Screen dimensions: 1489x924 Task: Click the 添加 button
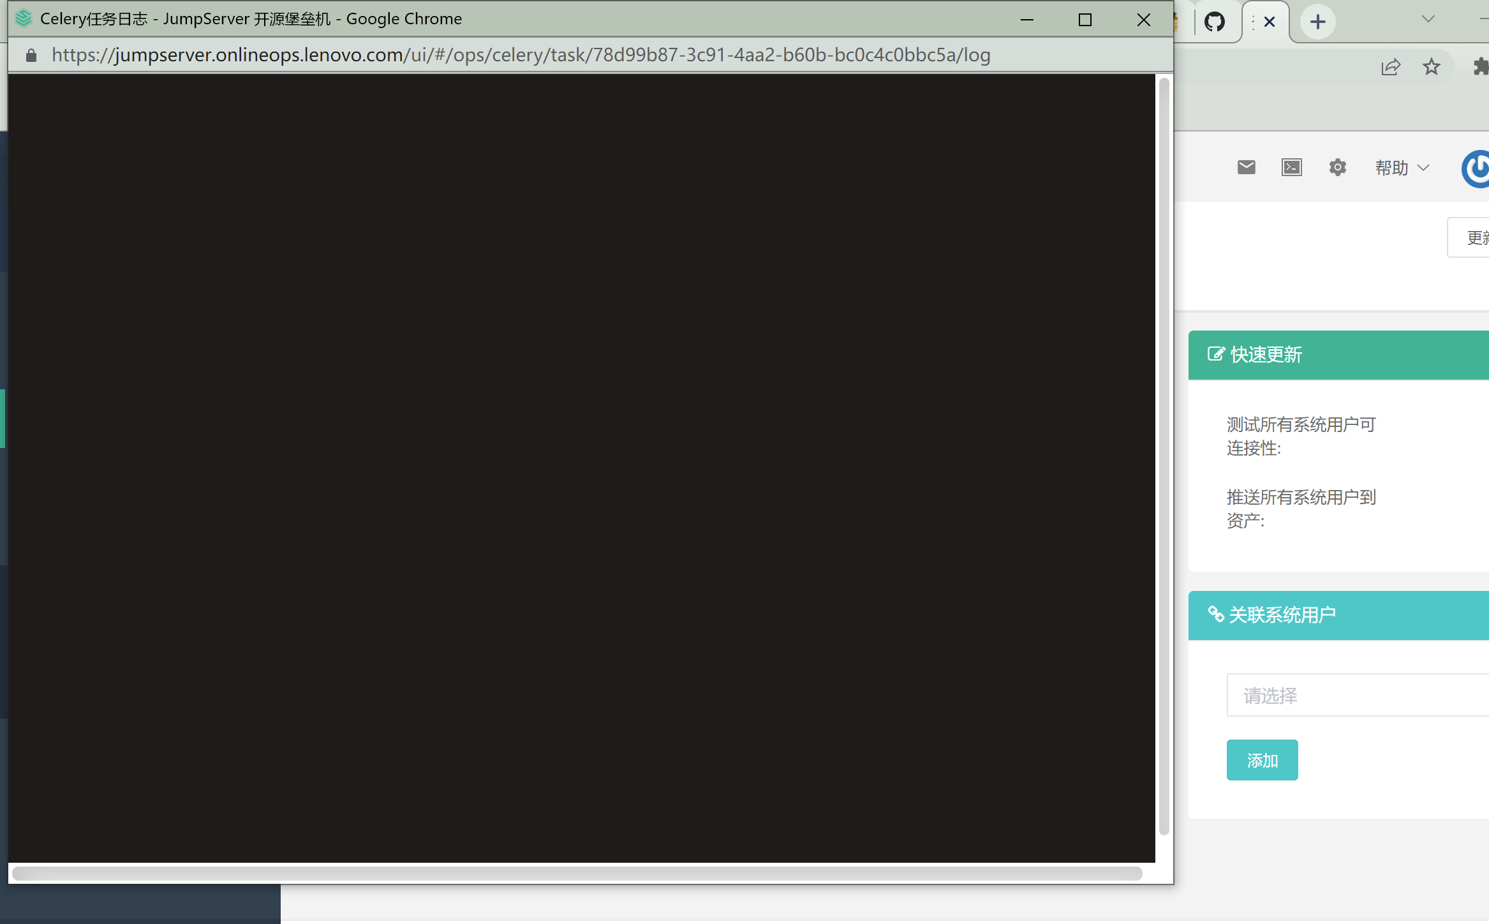pyautogui.click(x=1262, y=760)
